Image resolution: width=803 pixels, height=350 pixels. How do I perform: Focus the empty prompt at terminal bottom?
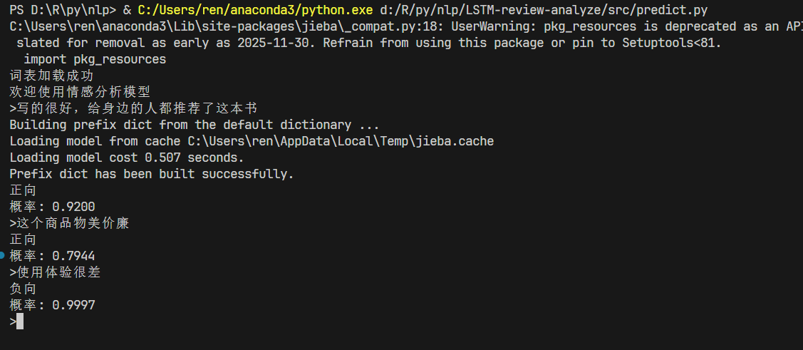(x=20, y=321)
